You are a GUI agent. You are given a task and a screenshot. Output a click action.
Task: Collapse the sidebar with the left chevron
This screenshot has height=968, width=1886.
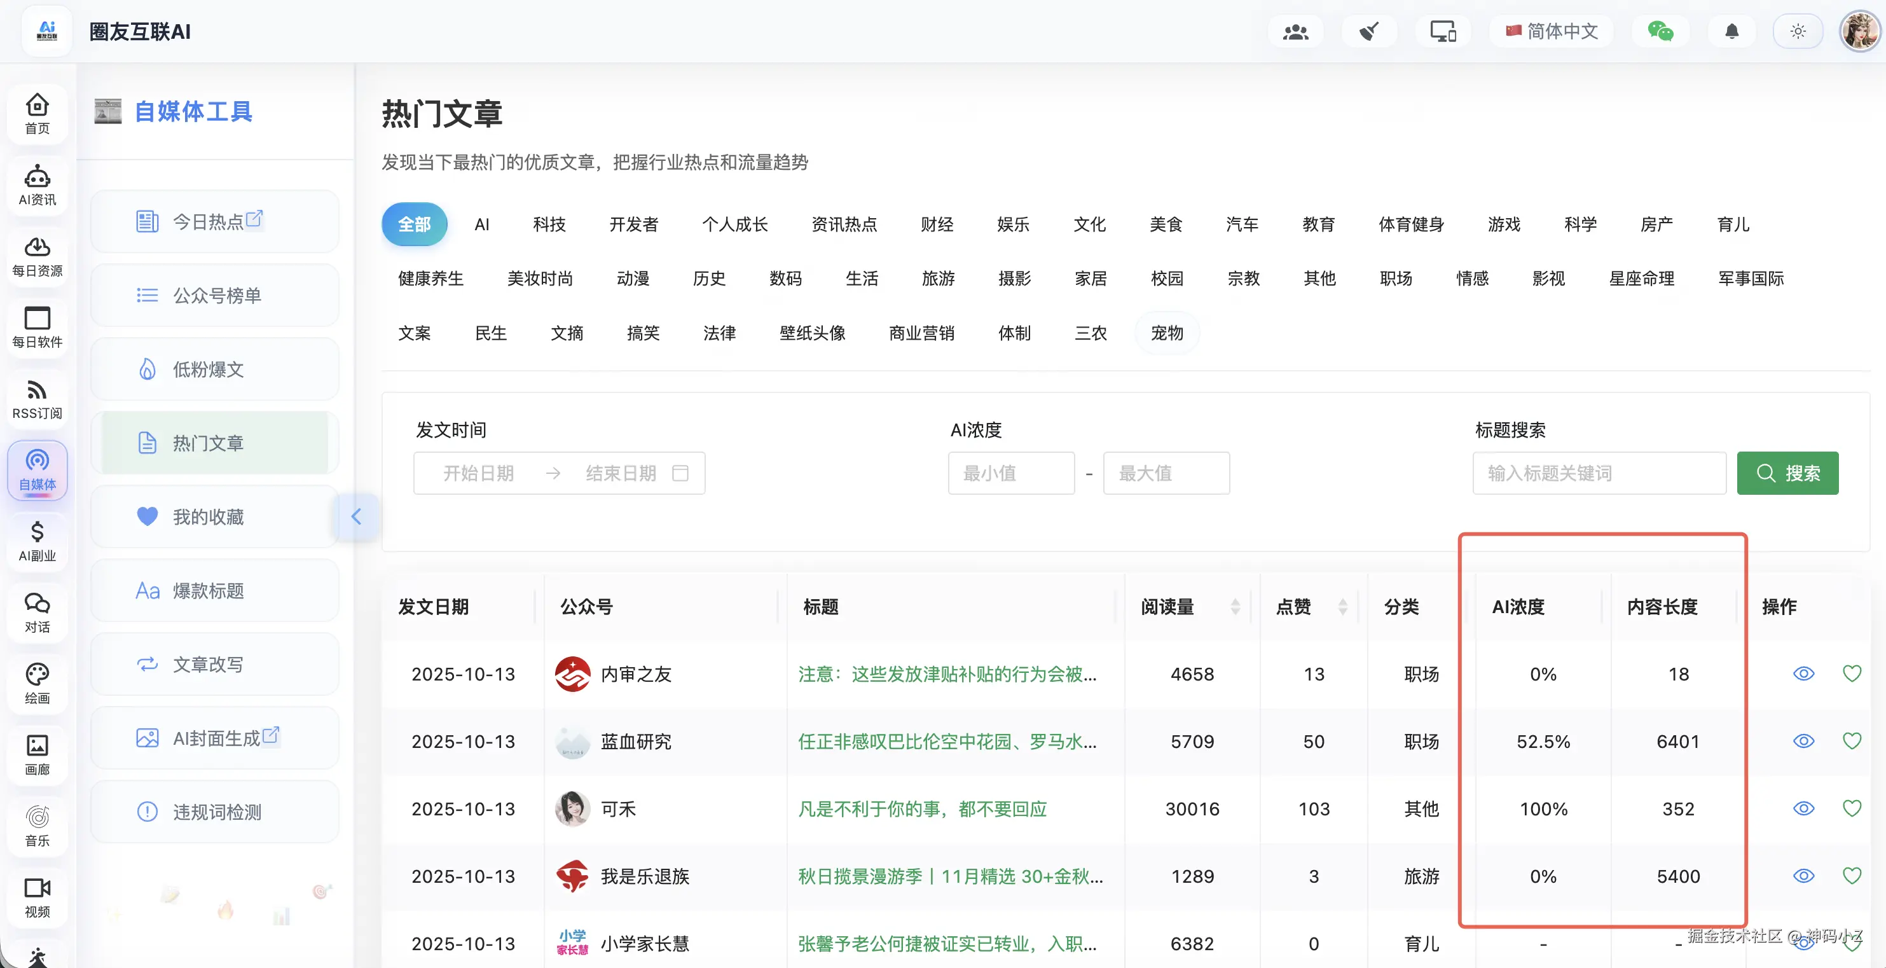357,516
